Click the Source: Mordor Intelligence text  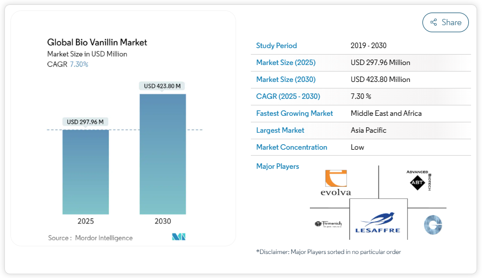click(90, 238)
